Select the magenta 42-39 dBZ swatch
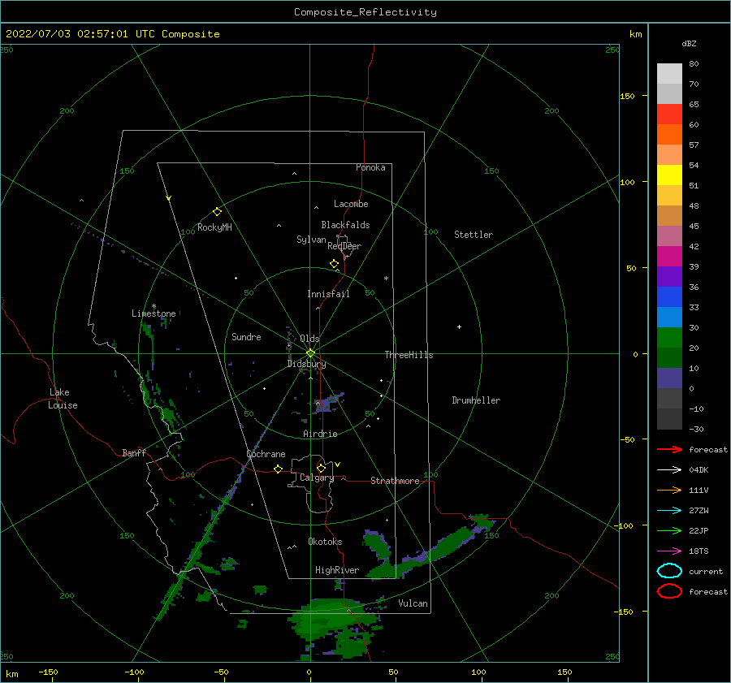The image size is (731, 683). tap(669, 257)
